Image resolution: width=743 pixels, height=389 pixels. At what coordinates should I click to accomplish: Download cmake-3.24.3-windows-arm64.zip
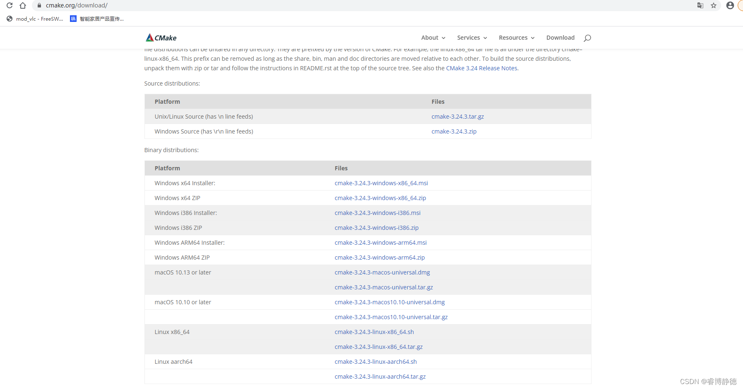[x=380, y=258]
